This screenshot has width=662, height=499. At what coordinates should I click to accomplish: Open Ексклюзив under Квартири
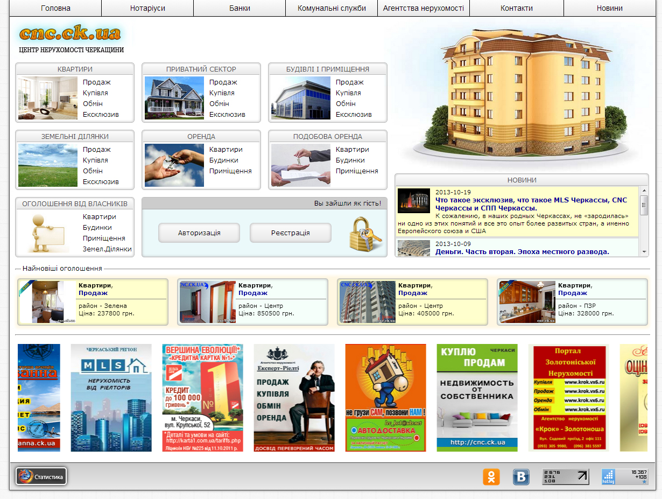pyautogui.click(x=101, y=115)
